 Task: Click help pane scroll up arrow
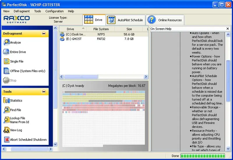228,35
